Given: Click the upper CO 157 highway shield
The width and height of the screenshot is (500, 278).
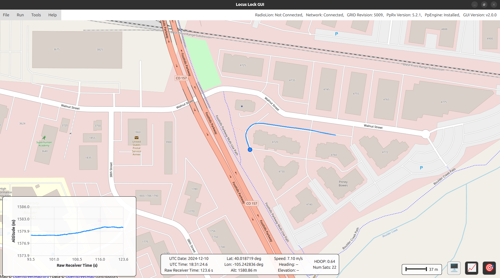Looking at the screenshot, I should coord(181,78).
